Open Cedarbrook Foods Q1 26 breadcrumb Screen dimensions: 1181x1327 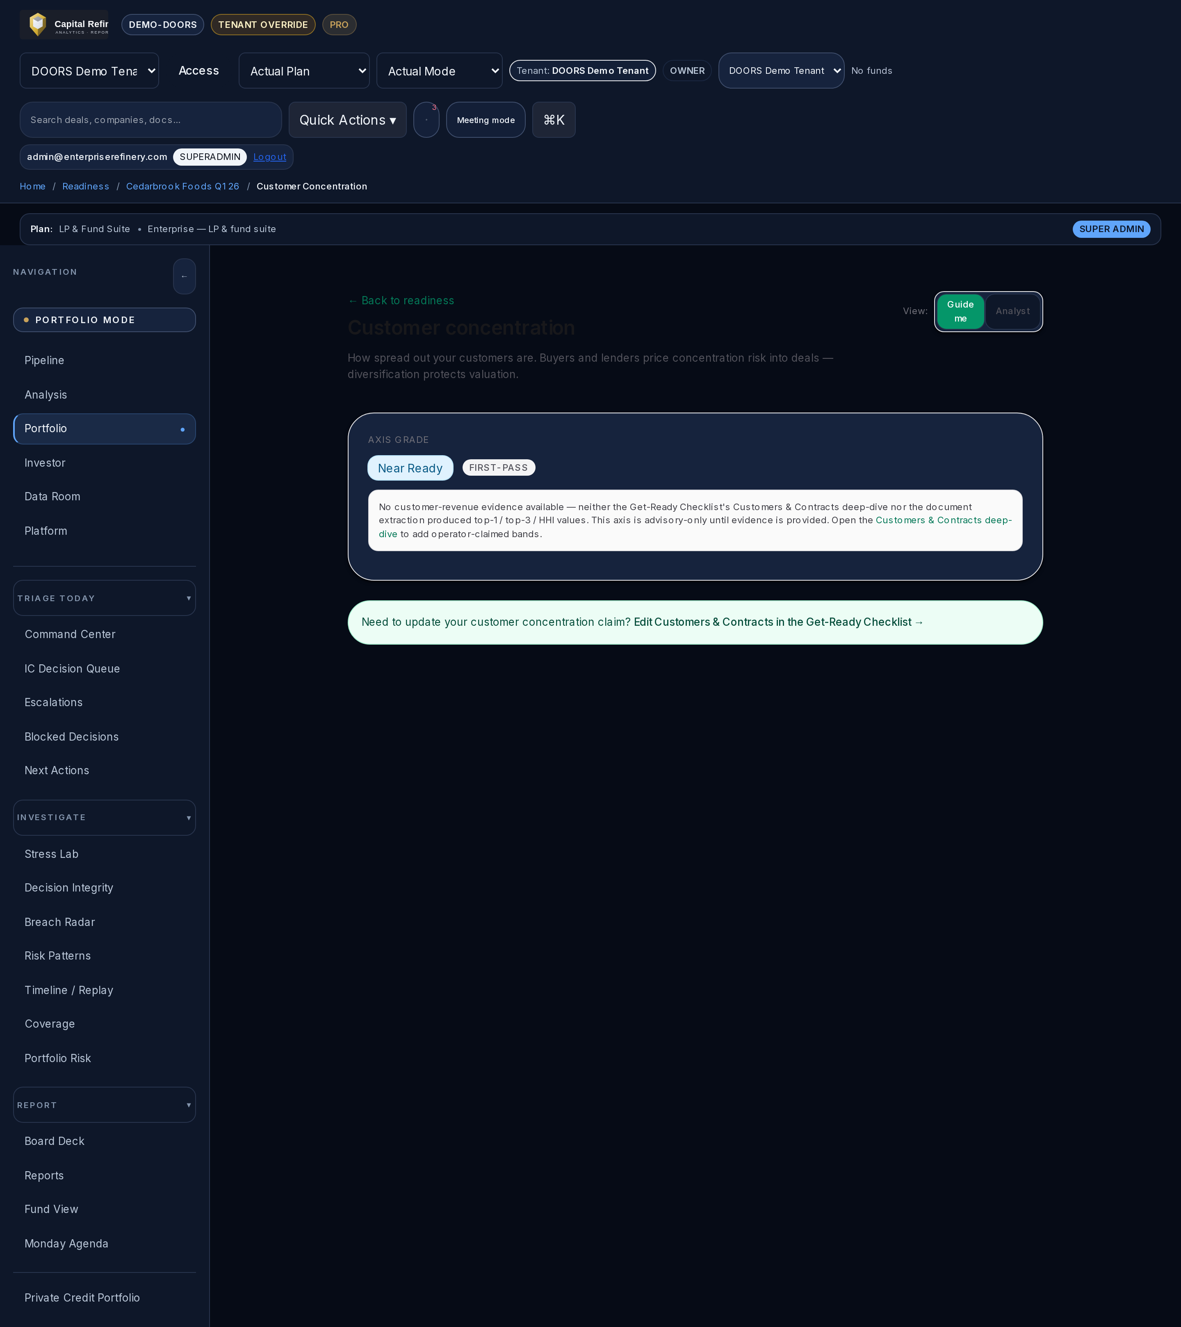pos(182,186)
